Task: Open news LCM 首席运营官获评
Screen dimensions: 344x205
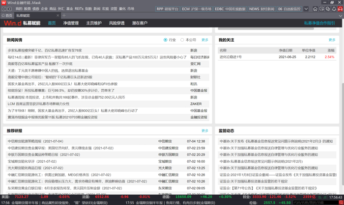Action: (x=38, y=104)
